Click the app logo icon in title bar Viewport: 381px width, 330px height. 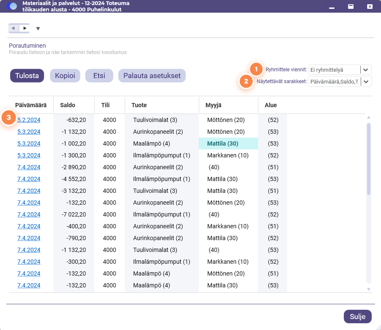[x=12, y=6]
